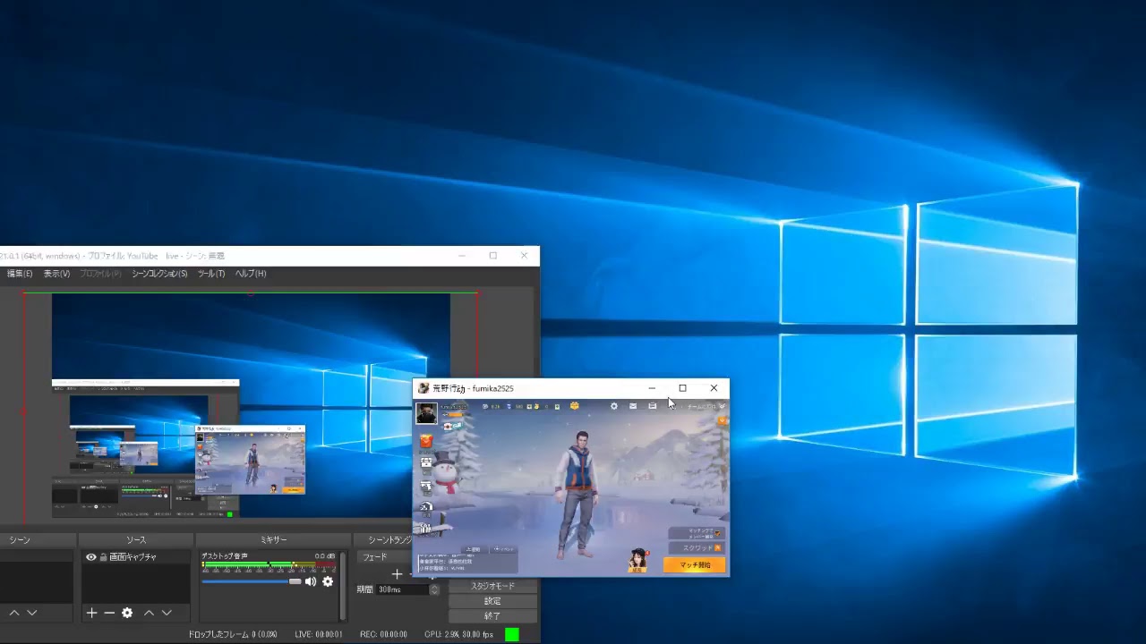Click the ドロップしたフレーム status text
The image size is (1146, 644).
coord(233,634)
